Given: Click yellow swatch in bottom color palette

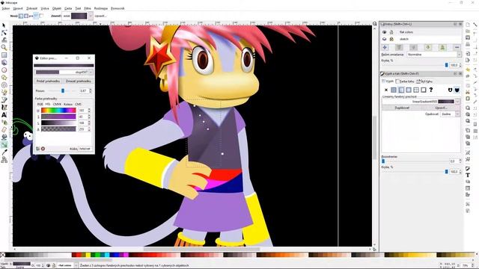Looking at the screenshot, I should [x=88, y=255].
